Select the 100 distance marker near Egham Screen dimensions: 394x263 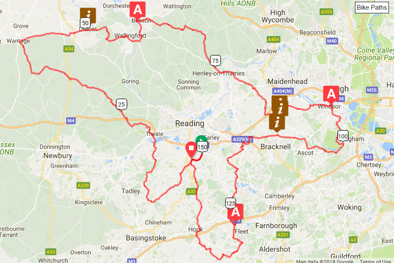click(343, 136)
